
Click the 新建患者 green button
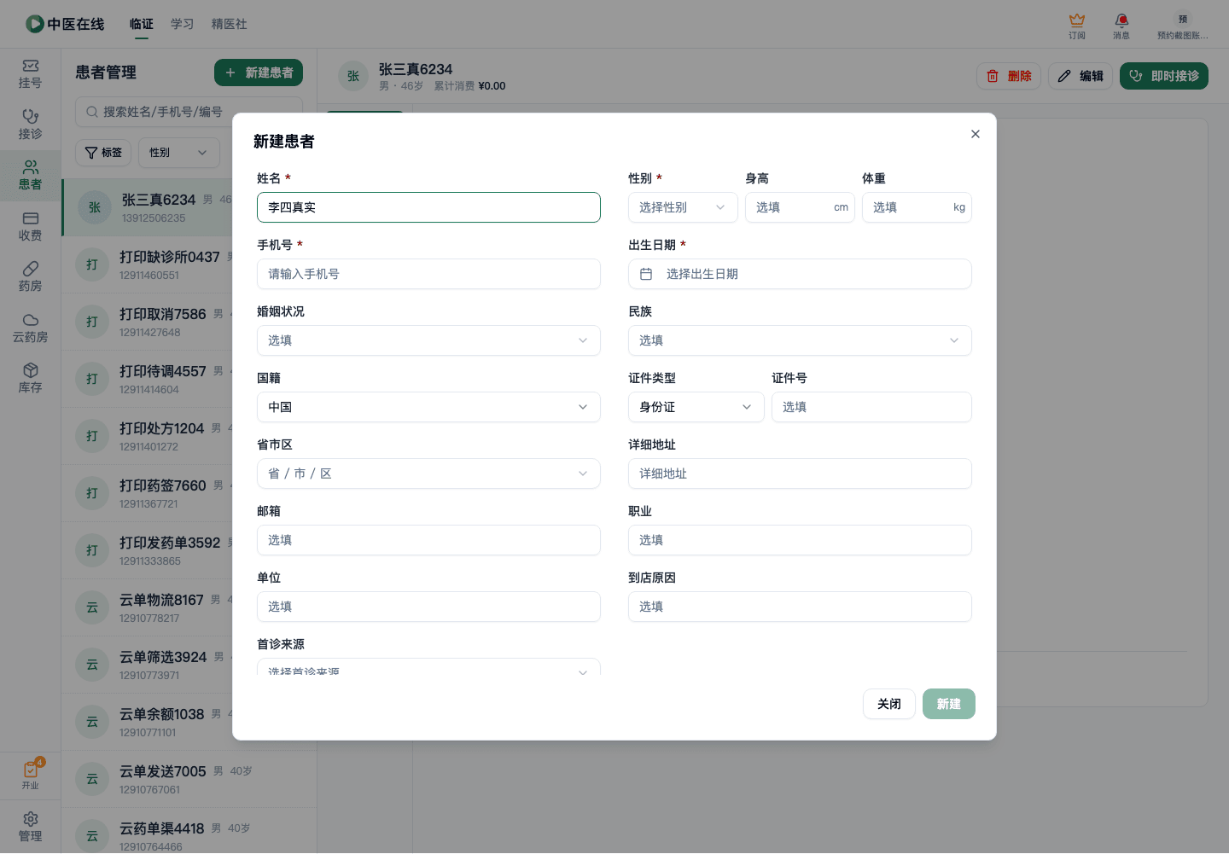coord(259,73)
